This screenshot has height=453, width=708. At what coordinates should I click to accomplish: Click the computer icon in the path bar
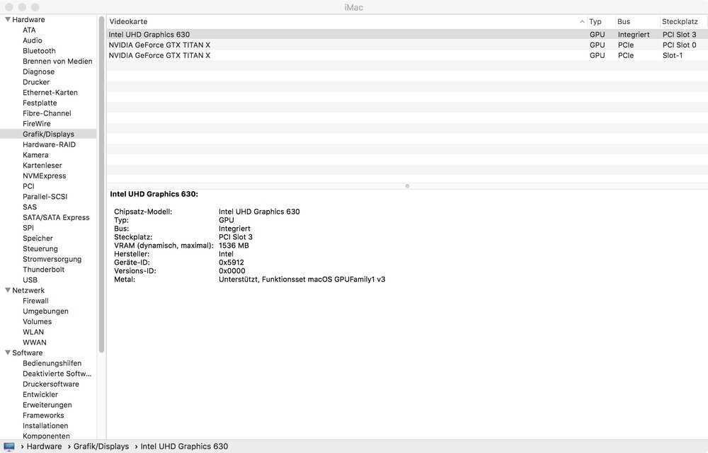[9, 447]
